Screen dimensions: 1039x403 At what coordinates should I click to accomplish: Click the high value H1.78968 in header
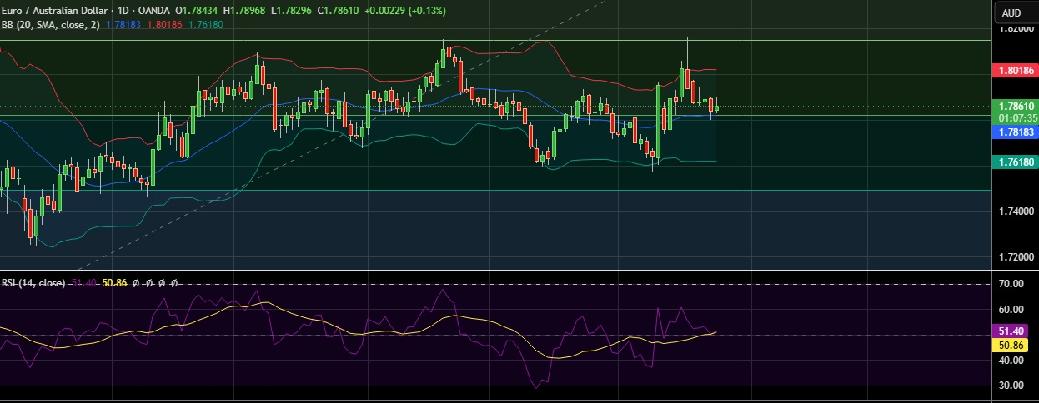pyautogui.click(x=245, y=10)
